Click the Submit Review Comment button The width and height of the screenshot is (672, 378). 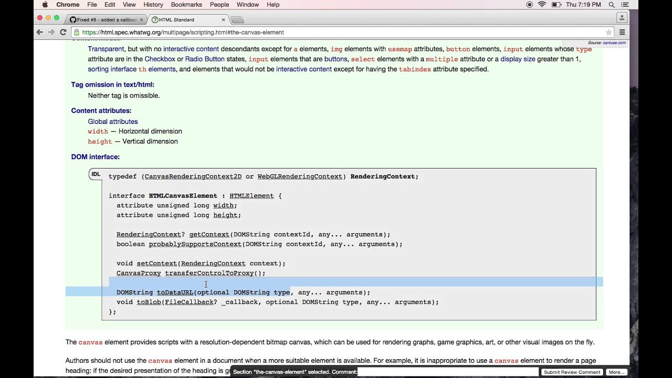pos(572,372)
